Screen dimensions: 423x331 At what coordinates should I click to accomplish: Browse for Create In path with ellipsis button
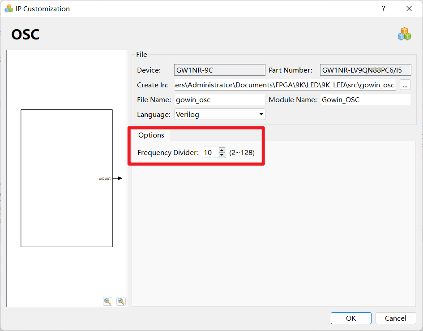[405, 85]
